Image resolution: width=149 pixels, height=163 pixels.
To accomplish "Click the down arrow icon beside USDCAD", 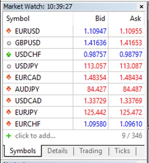I will [9, 101].
